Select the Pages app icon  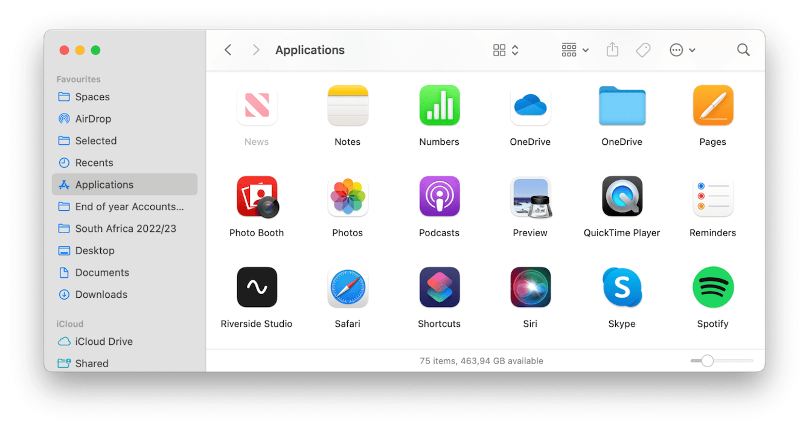(x=713, y=106)
